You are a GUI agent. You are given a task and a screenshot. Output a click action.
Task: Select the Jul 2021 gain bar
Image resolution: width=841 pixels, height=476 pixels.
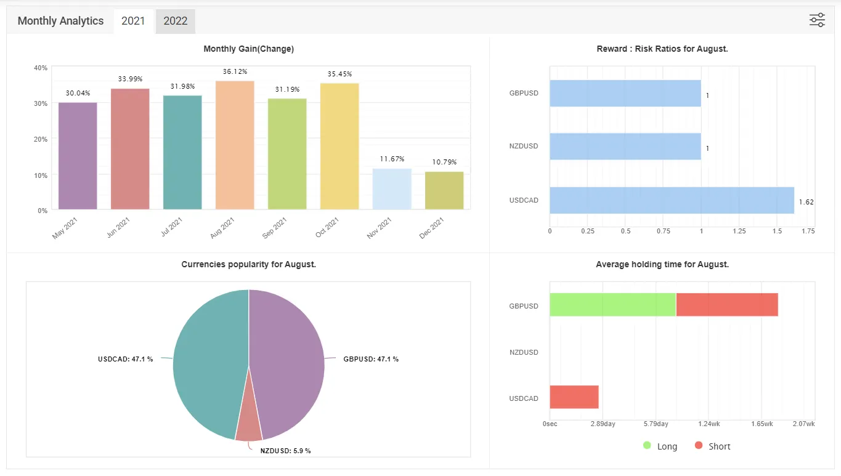click(182, 152)
